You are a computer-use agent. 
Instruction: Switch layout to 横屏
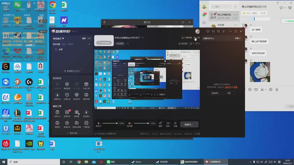click(x=84, y=38)
